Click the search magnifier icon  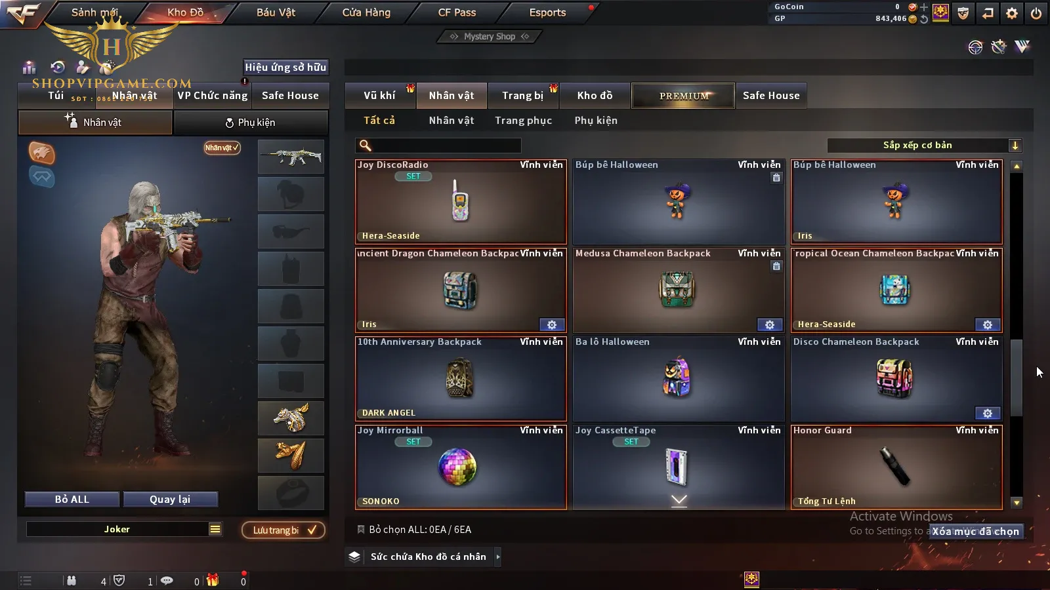point(366,146)
